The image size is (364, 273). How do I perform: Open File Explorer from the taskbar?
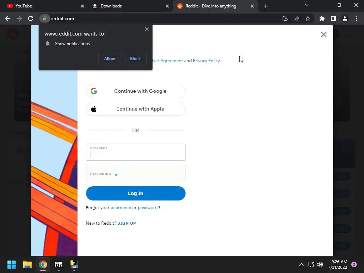pos(27,264)
